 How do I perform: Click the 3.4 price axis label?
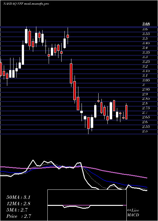[145, 48]
